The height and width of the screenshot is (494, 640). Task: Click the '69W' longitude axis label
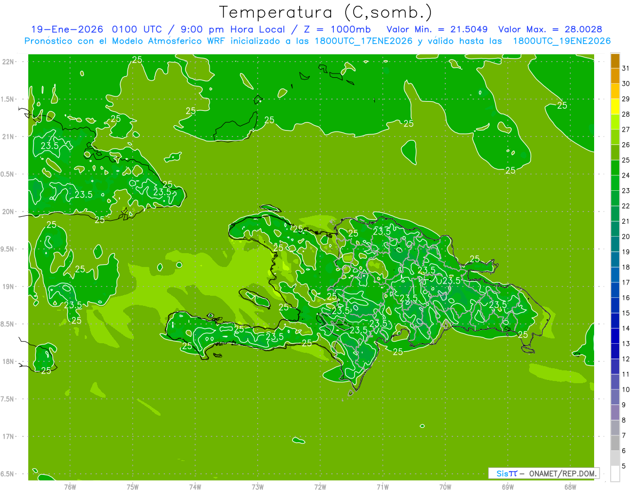pos(507,487)
